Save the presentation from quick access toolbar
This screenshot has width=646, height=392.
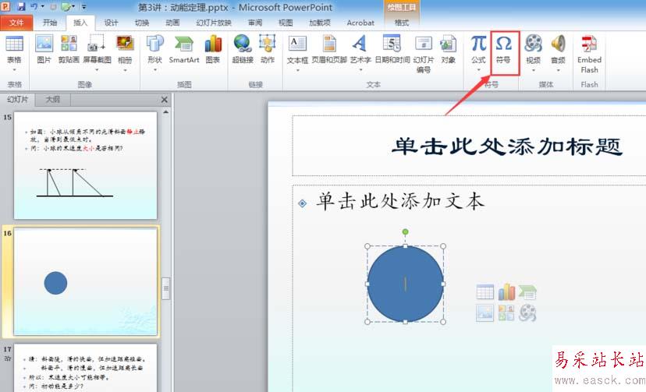point(21,6)
